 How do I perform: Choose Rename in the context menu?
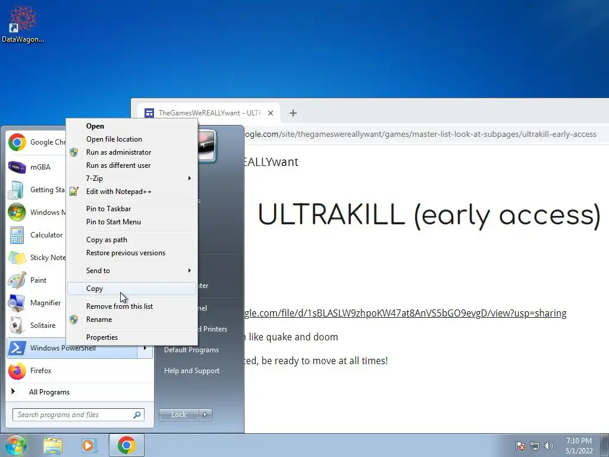click(x=132, y=320)
